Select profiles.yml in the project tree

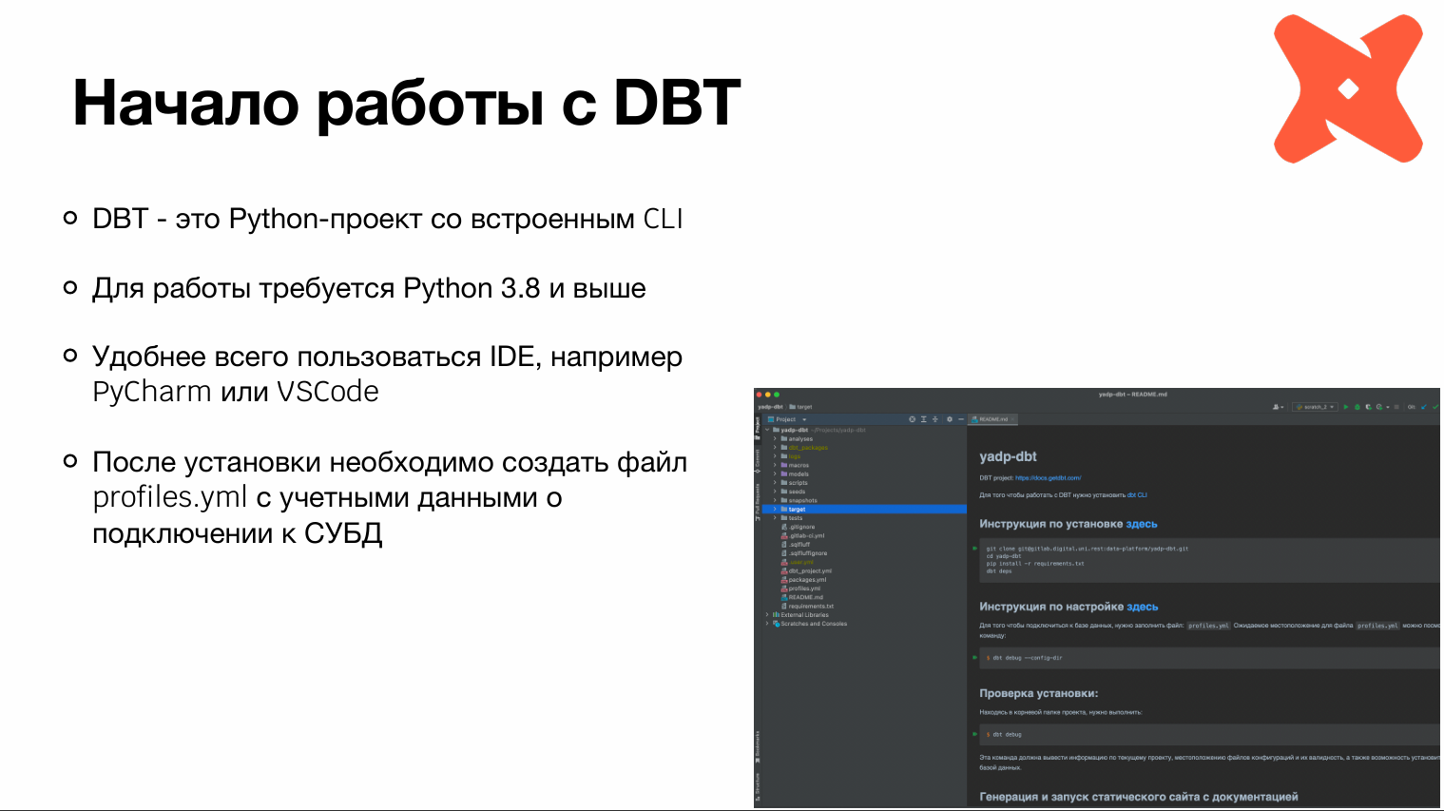tap(803, 589)
